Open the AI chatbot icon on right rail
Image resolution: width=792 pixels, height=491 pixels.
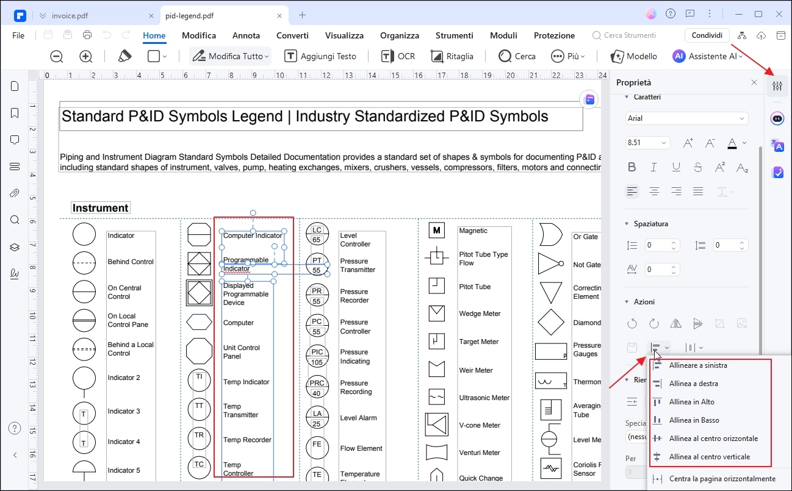click(777, 119)
